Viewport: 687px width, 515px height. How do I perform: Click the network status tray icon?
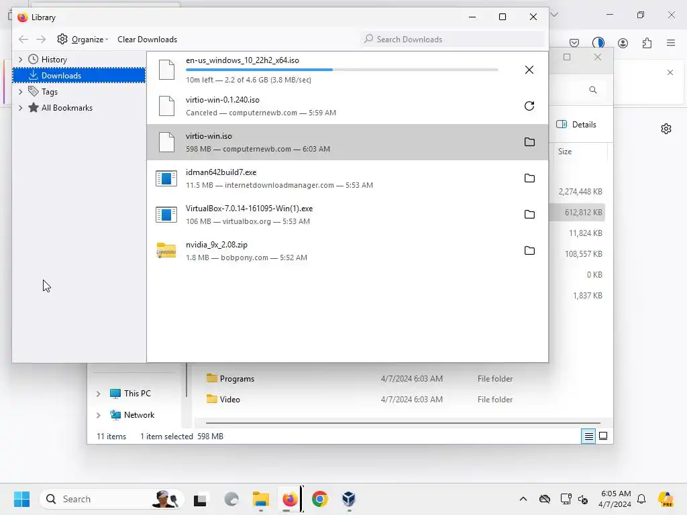tap(566, 499)
